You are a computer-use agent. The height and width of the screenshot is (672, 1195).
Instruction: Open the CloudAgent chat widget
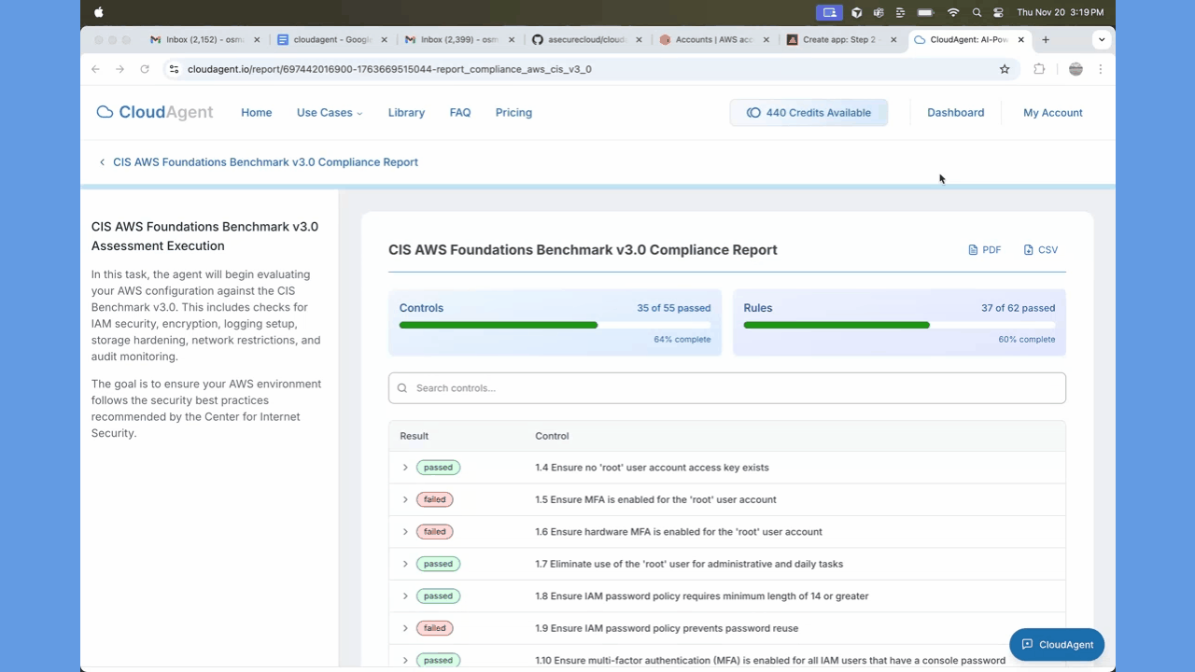coord(1056,644)
